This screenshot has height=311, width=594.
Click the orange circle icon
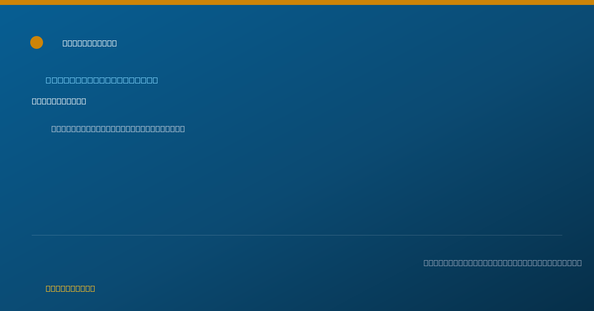coord(37,42)
